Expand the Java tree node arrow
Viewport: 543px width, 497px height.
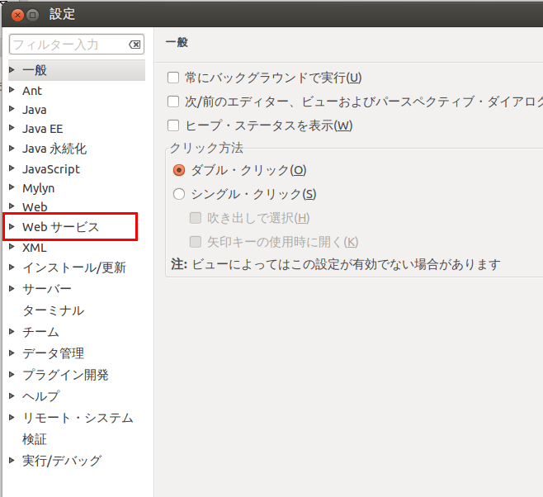pos(12,109)
